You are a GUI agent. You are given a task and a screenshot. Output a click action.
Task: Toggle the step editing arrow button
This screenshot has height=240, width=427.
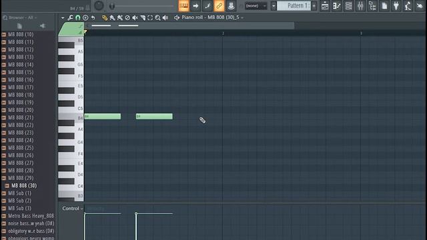click(x=195, y=6)
